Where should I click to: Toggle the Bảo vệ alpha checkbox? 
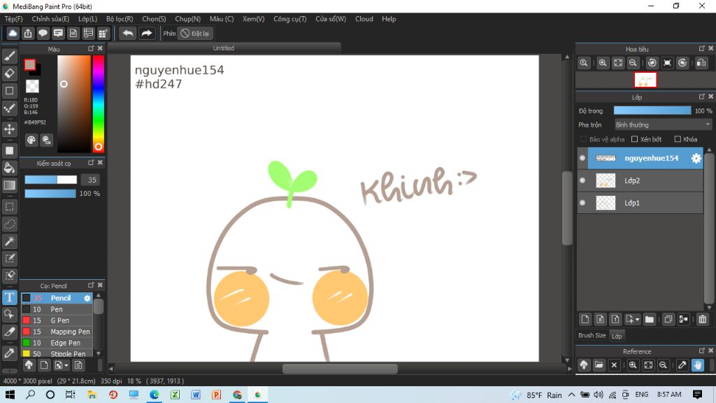point(583,139)
